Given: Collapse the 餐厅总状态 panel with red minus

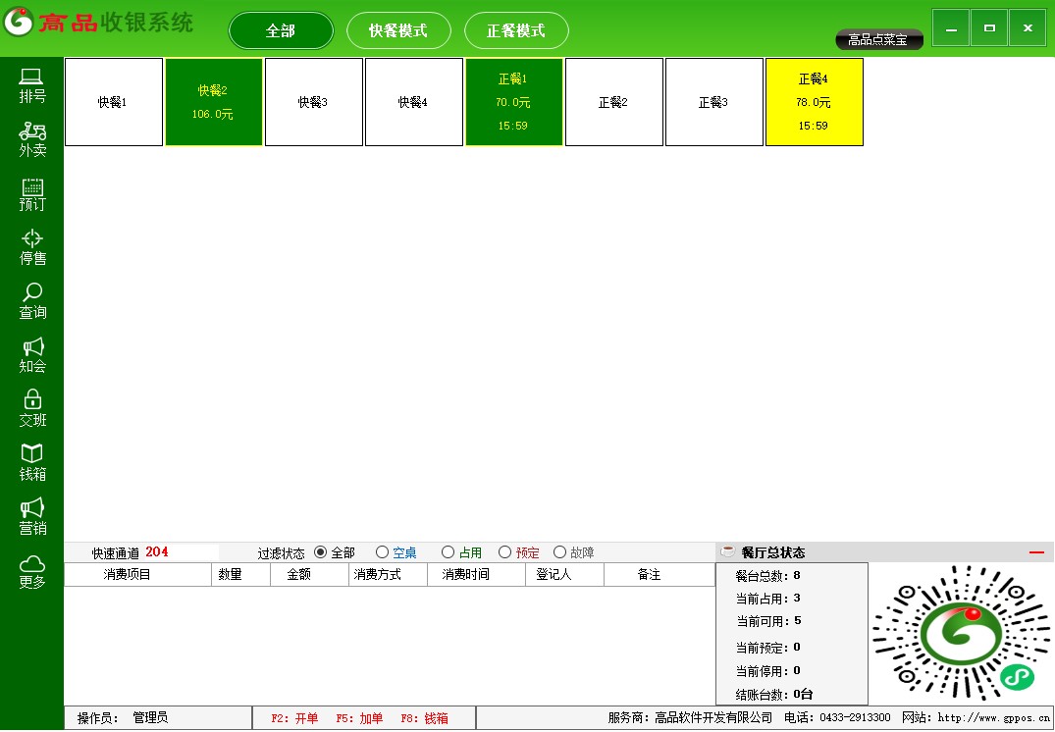Looking at the screenshot, I should pyautogui.click(x=1036, y=552).
